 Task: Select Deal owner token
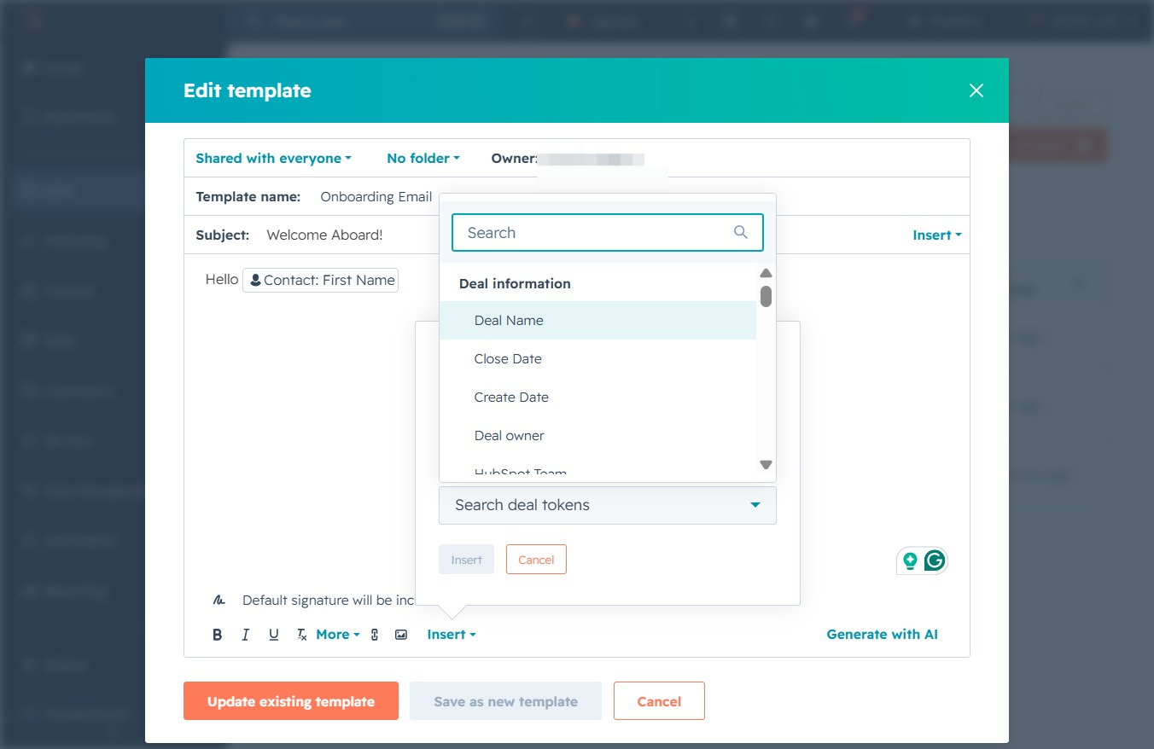(597, 436)
